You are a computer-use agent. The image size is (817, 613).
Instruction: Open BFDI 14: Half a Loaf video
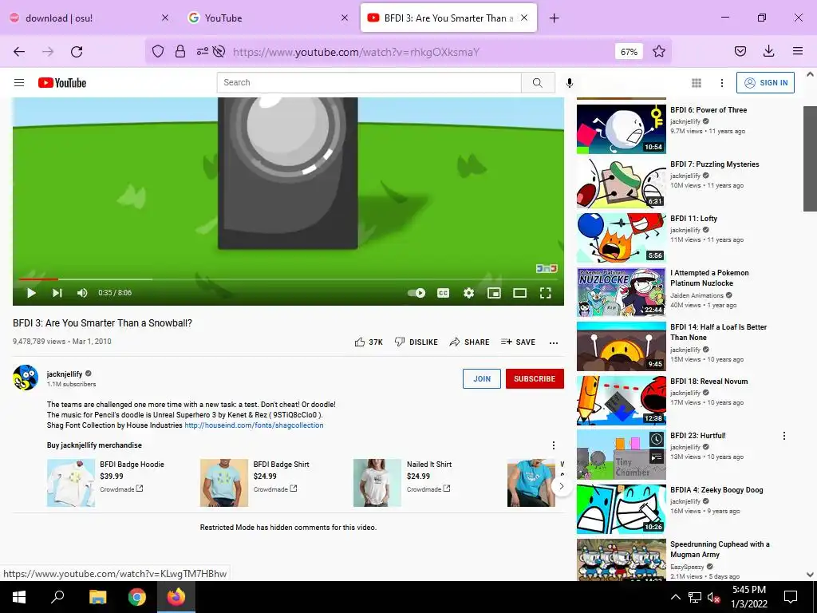click(718, 332)
